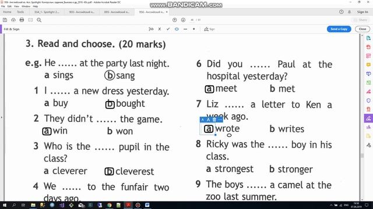Switch to the Tools tab
Image resolution: width=373 pixels, height=209 pixels.
click(x=20, y=12)
